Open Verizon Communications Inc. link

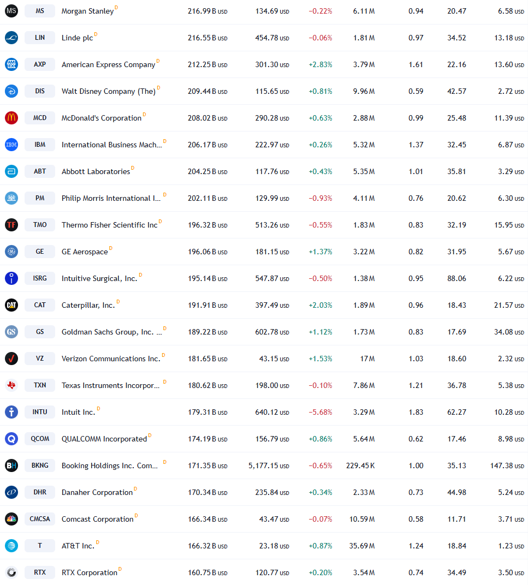[x=111, y=359]
